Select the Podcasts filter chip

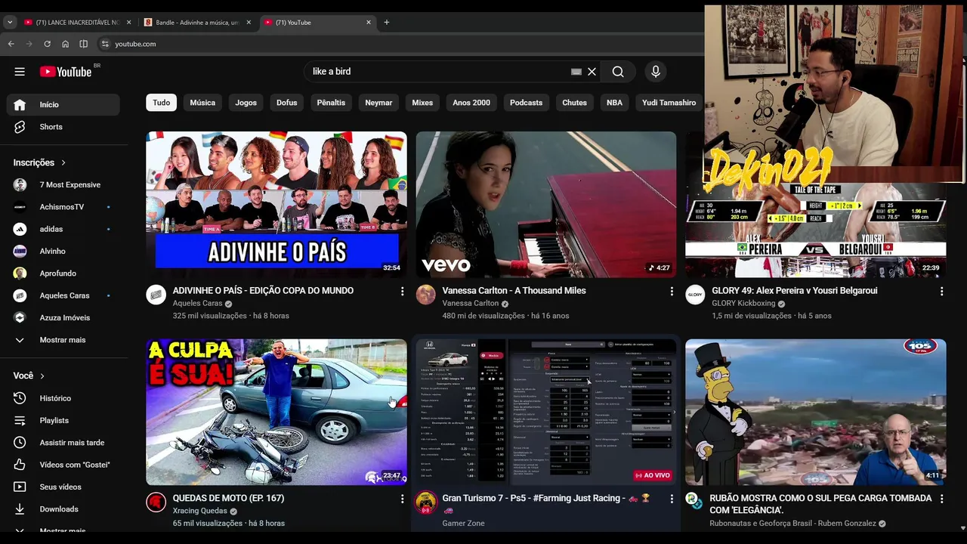tap(526, 103)
